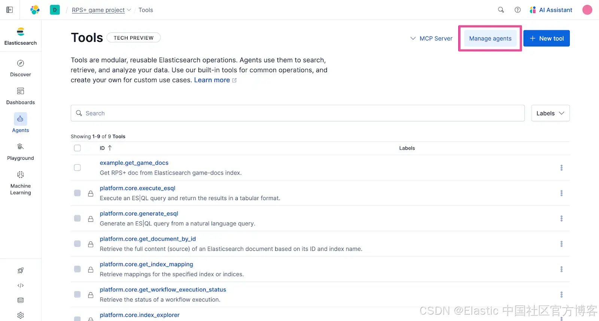Screen dimensions: 599x321
Task: Select the example.get_game_docs checkbox
Action: click(77, 168)
